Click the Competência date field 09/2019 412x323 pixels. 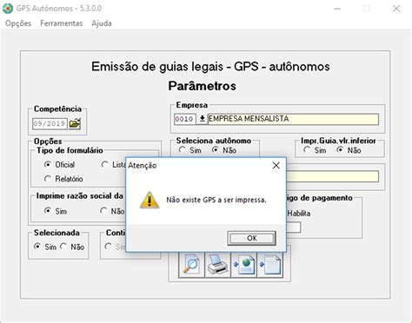click(x=50, y=123)
